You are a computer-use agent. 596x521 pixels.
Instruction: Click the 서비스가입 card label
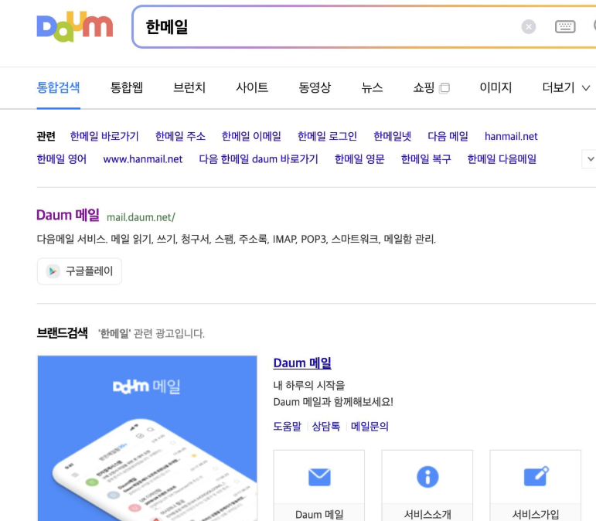click(x=536, y=515)
